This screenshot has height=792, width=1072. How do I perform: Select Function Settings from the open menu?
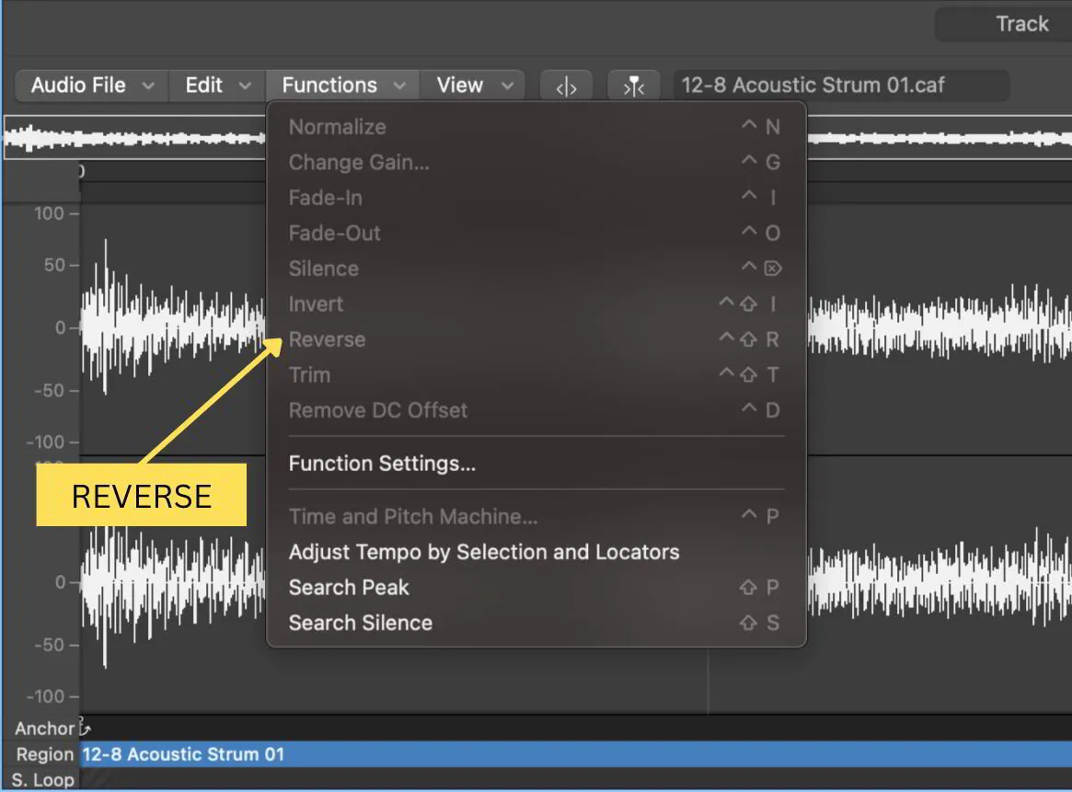tap(382, 463)
